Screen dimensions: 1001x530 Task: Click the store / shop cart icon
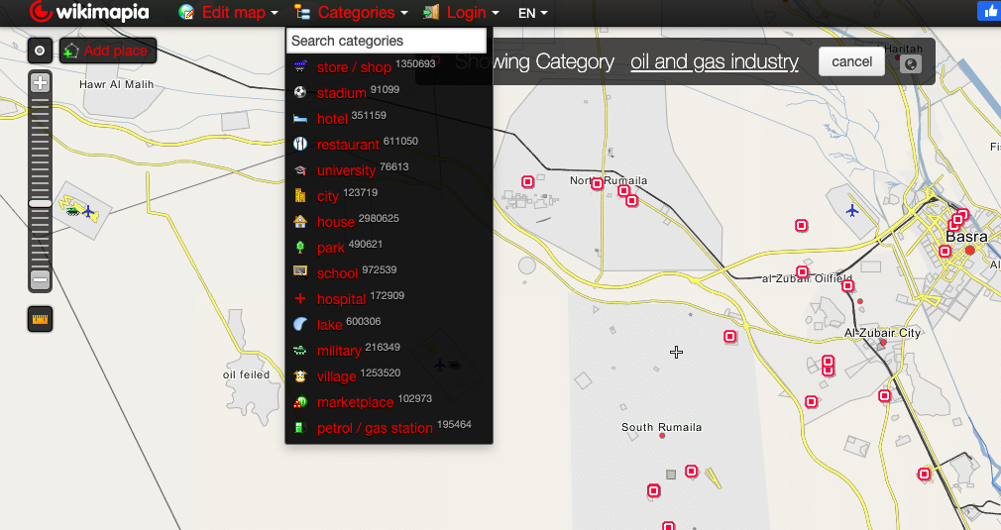point(300,65)
